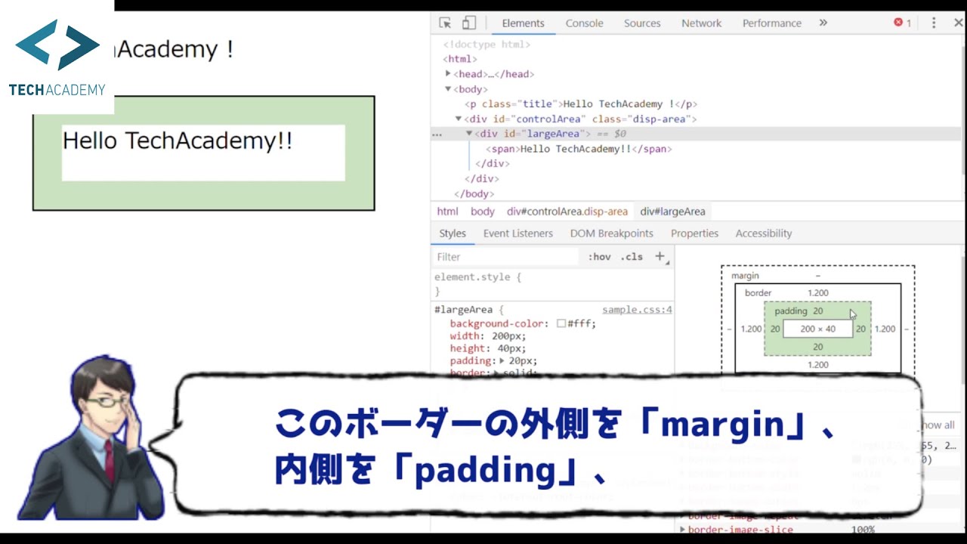The image size is (967, 544).
Task: Focus the styles Filter input field
Action: 506,257
